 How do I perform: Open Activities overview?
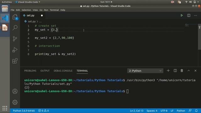click(x=7, y=2)
